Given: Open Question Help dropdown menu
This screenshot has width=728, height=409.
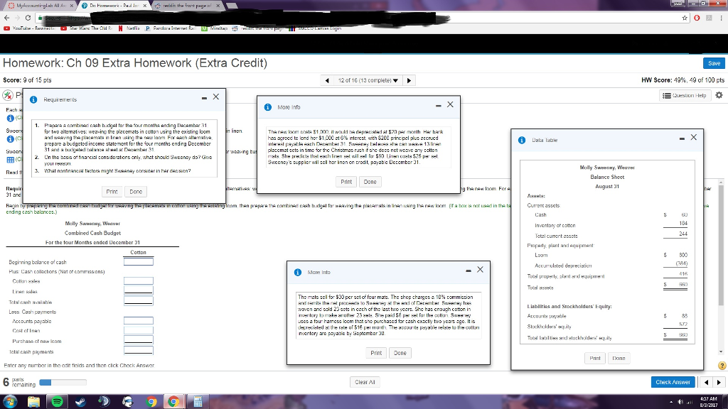Looking at the screenshot, I should (x=685, y=96).
